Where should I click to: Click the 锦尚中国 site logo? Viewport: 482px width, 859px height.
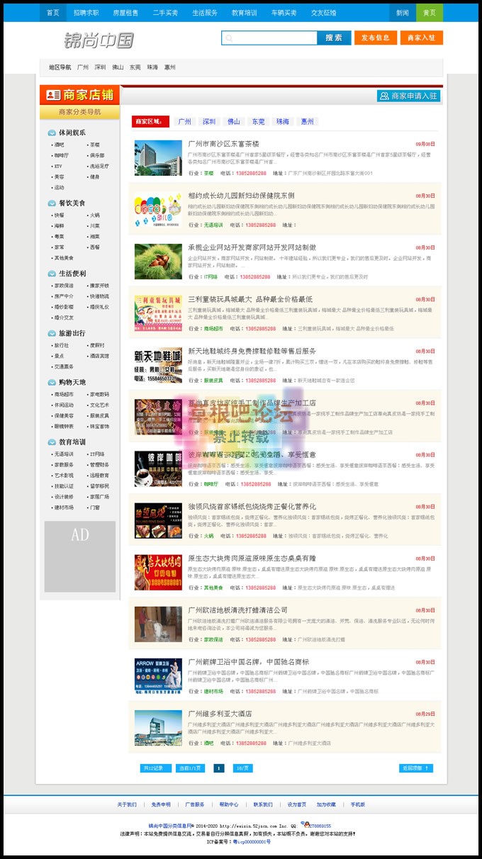click(99, 40)
